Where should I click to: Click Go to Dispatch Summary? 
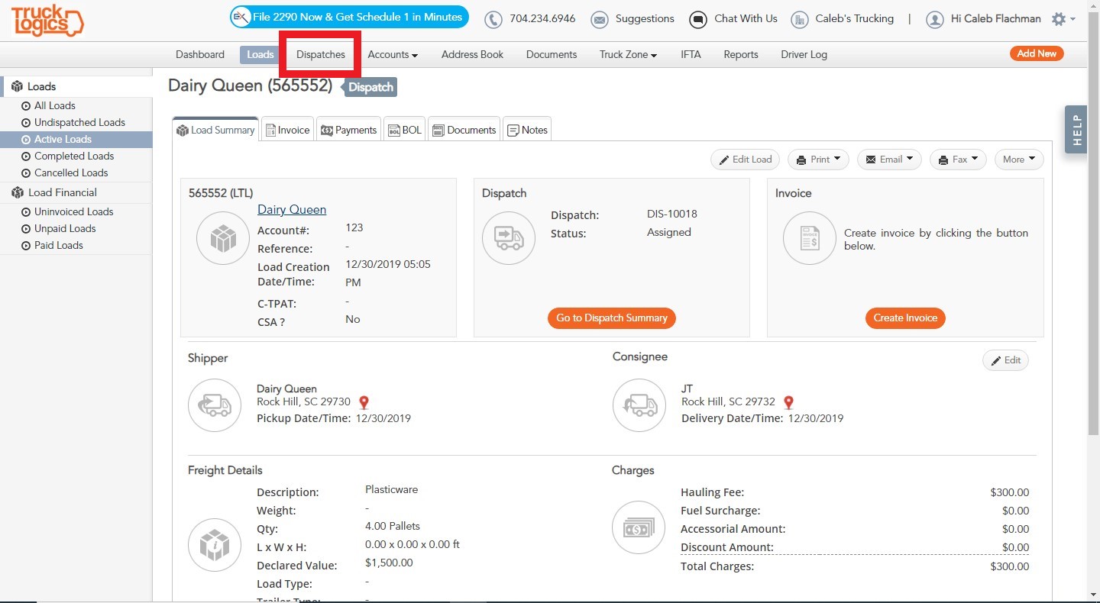(612, 318)
